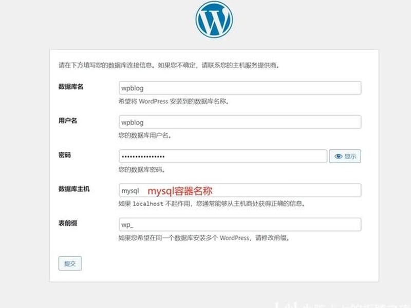Screen dimensions: 411x308
Task: Click the hint '希望将 WordPress 安装到的数据库名称。'
Action: (x=174, y=101)
